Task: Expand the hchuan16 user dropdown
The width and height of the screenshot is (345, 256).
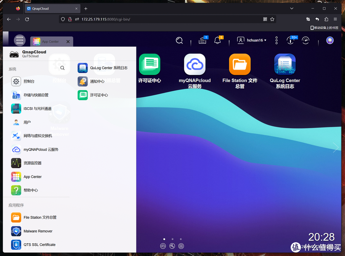Action: click(x=251, y=40)
